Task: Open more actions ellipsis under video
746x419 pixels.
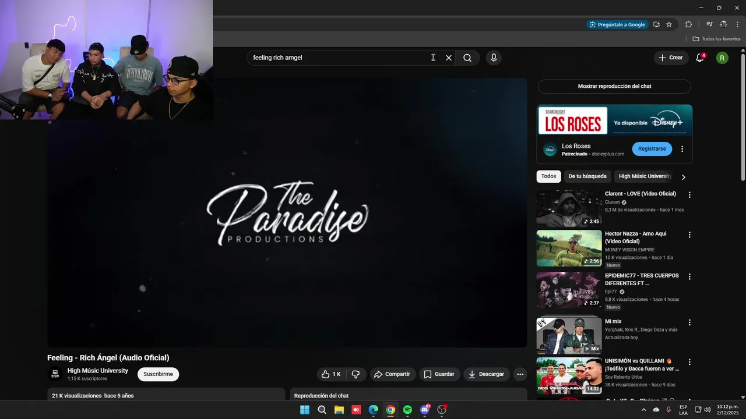Action: (520, 374)
